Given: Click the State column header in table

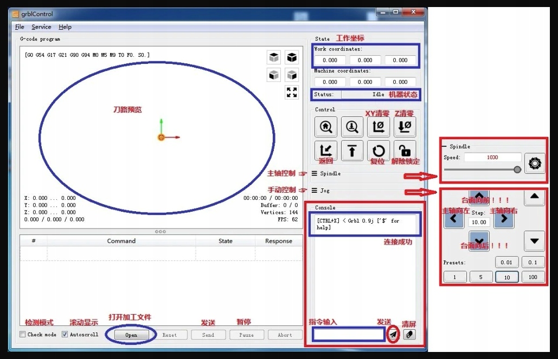Looking at the screenshot, I should pyautogui.click(x=225, y=240).
